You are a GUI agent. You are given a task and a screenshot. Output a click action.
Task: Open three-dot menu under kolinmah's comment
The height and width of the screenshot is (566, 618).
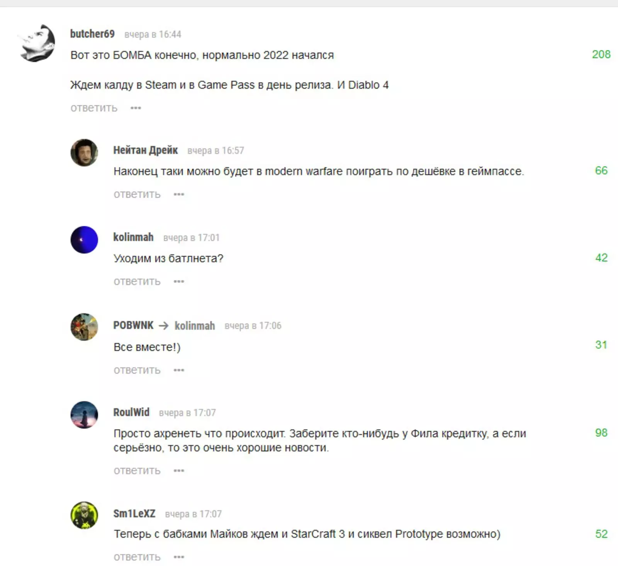click(179, 281)
